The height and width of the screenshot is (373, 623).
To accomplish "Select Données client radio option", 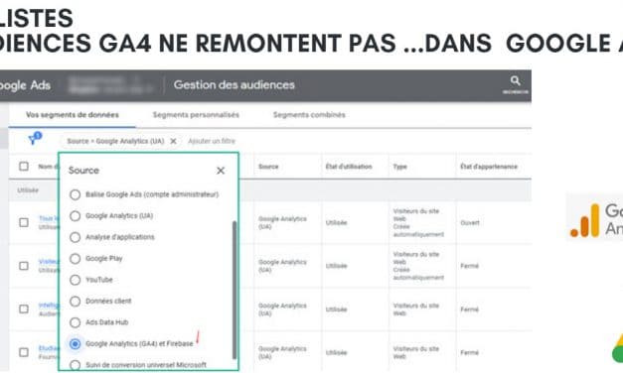I will point(76,302).
